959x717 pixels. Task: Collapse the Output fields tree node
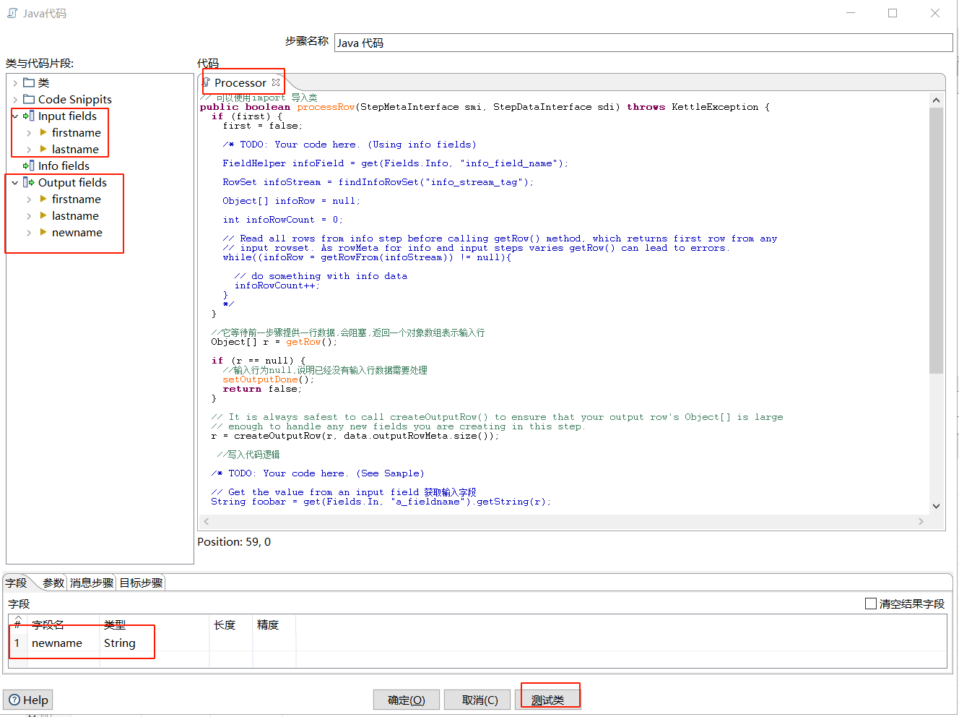15,183
